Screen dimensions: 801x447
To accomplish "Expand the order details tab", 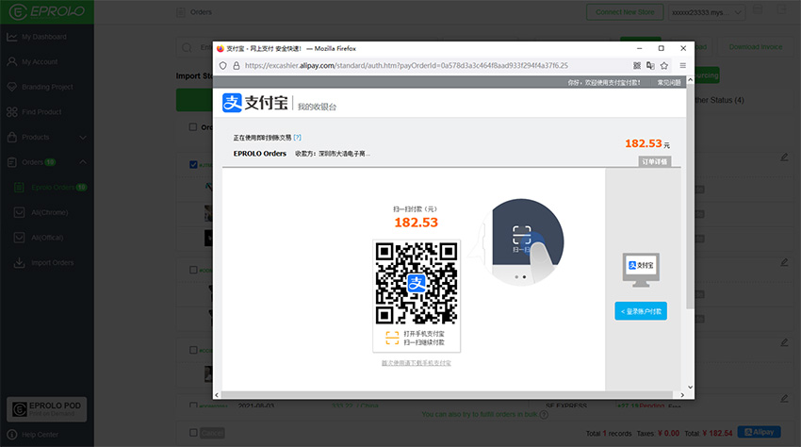I will point(654,161).
